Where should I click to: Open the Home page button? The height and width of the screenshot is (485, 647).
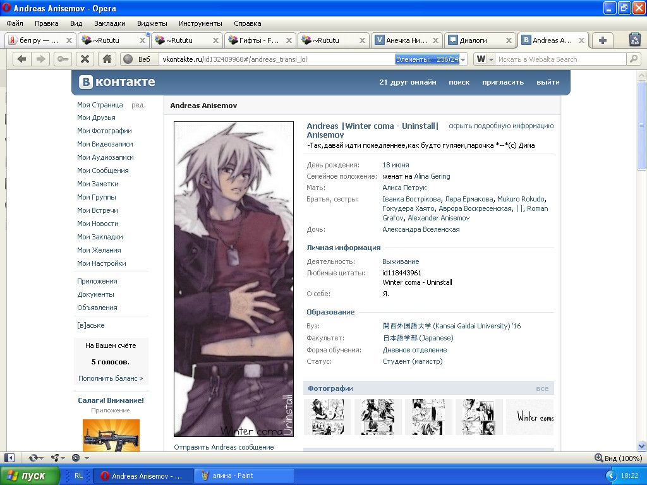107,59
